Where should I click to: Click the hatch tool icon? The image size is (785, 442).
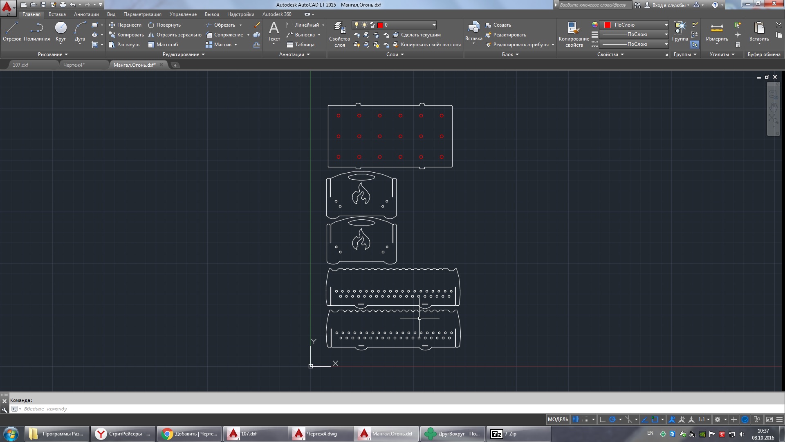click(x=95, y=45)
